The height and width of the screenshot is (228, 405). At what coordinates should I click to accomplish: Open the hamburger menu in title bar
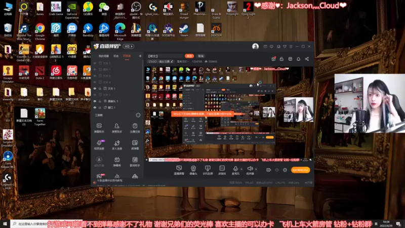pos(291,47)
